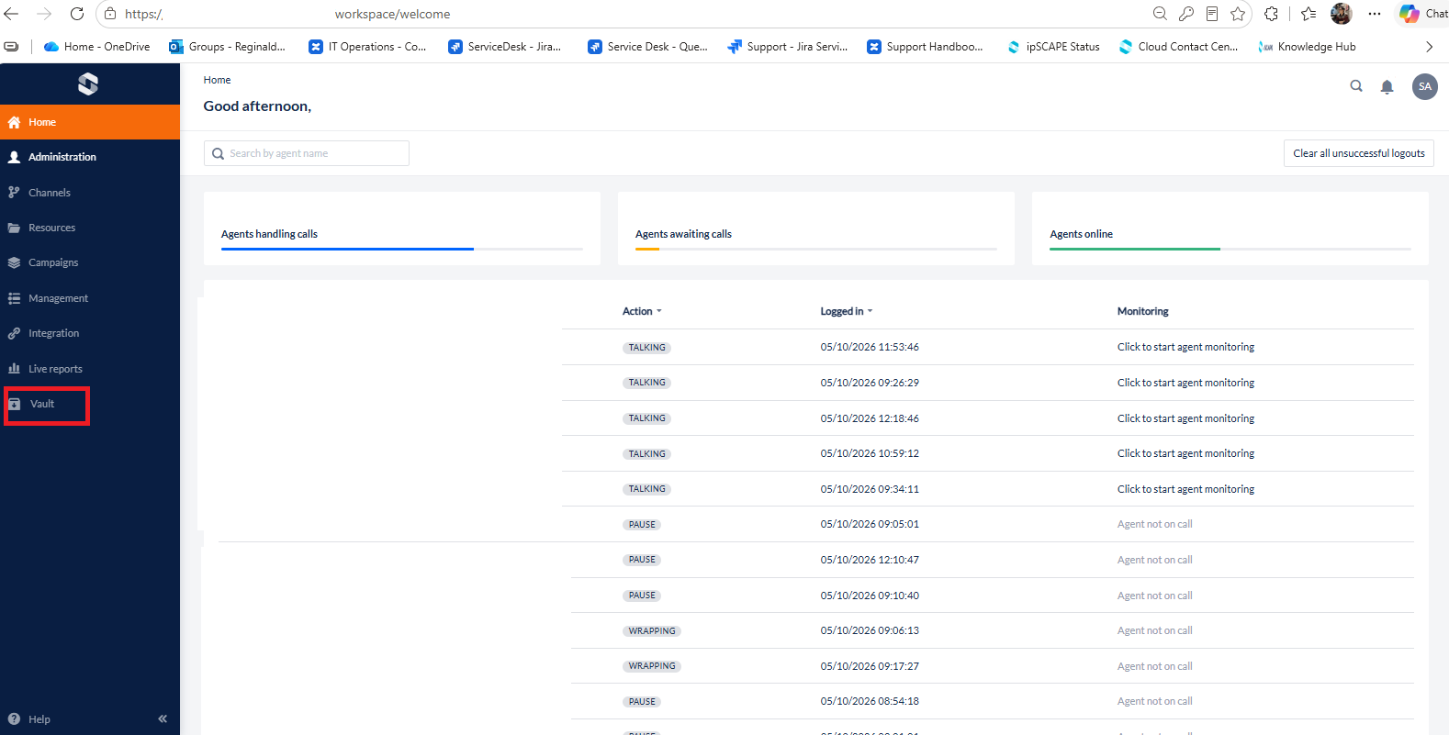Viewport: 1449px width, 735px height.
Task: Open the search magnifier icon in the header
Action: (x=1356, y=86)
